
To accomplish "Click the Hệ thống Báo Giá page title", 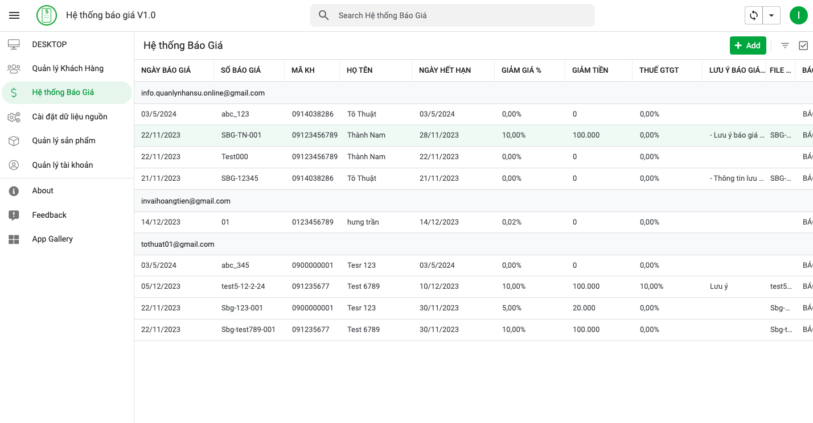I will point(183,45).
